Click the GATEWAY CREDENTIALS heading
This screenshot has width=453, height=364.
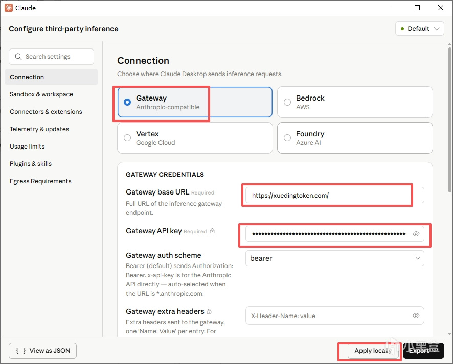coord(165,175)
